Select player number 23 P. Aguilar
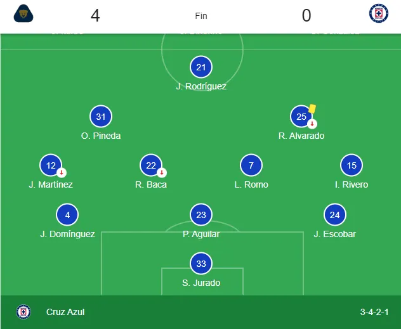The image size is (401, 329). tap(201, 215)
